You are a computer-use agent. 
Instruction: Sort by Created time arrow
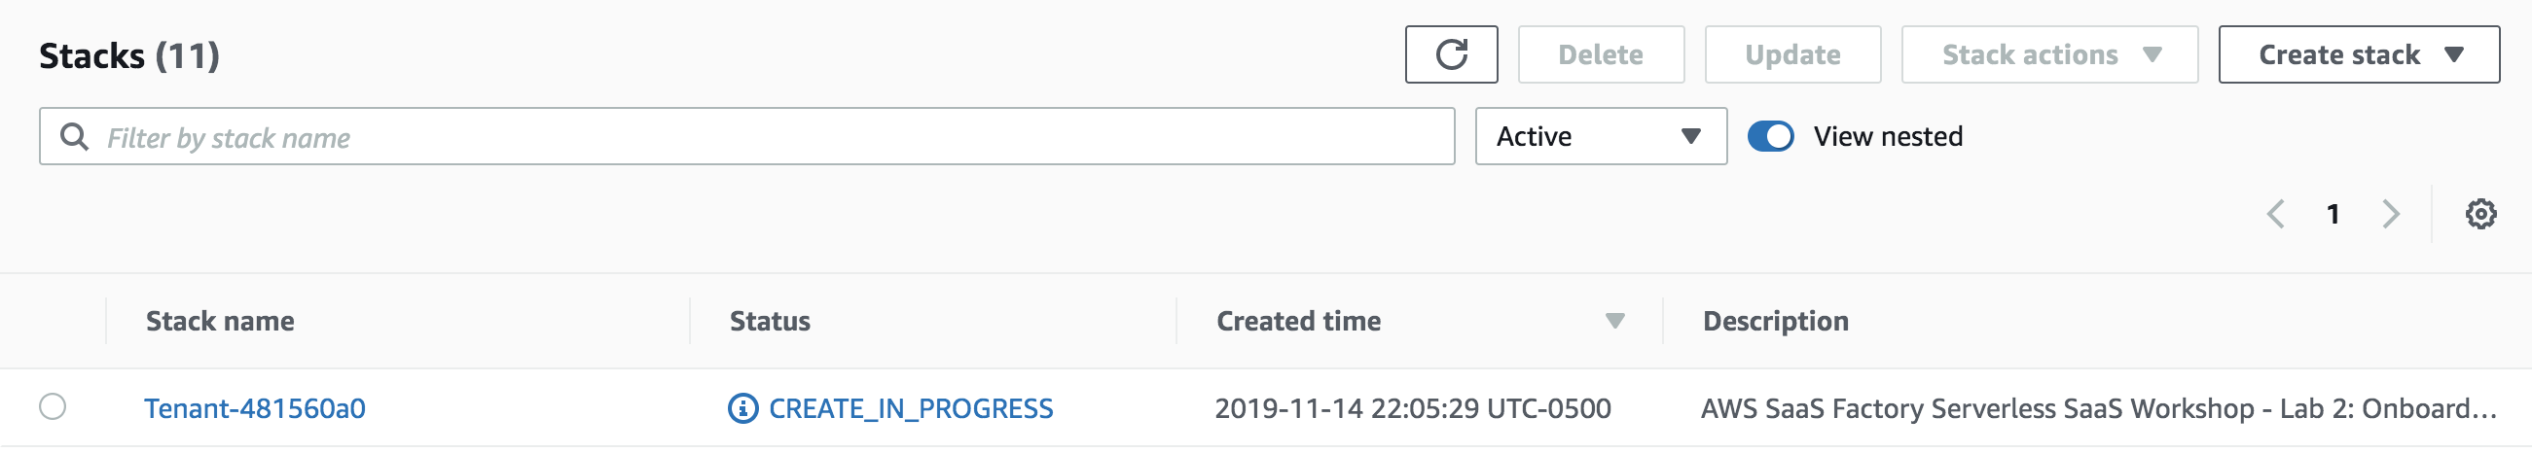pyautogui.click(x=1614, y=322)
